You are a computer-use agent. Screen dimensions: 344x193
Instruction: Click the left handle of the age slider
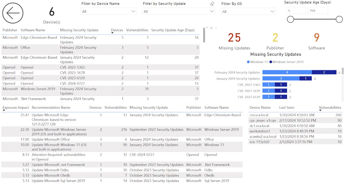[x=291, y=19]
